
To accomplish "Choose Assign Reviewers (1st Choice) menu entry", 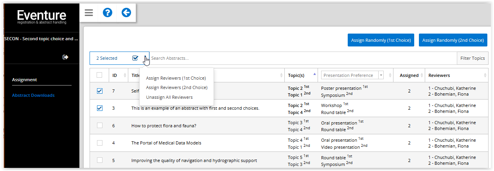I will click(176, 78).
